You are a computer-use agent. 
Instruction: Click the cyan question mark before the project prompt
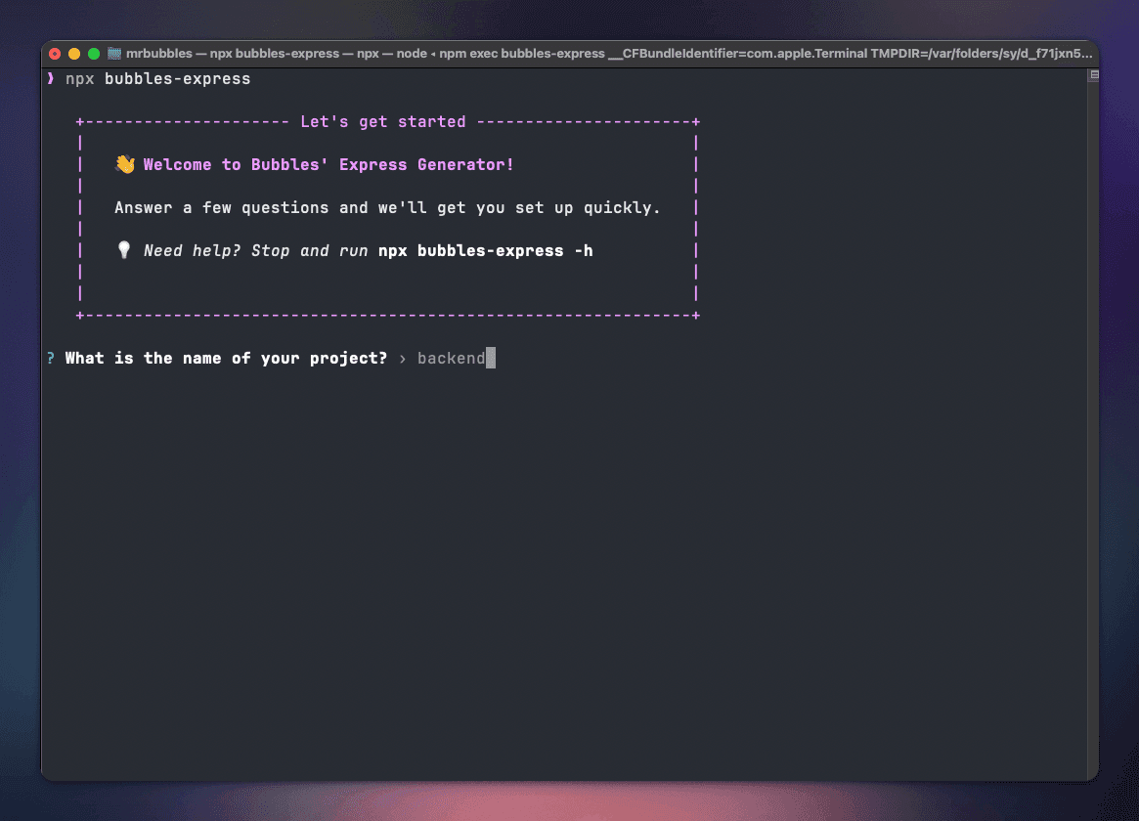tap(50, 358)
